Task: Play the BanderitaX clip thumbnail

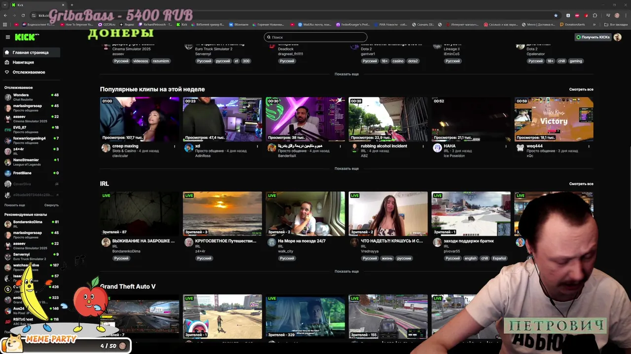Action: [x=305, y=119]
